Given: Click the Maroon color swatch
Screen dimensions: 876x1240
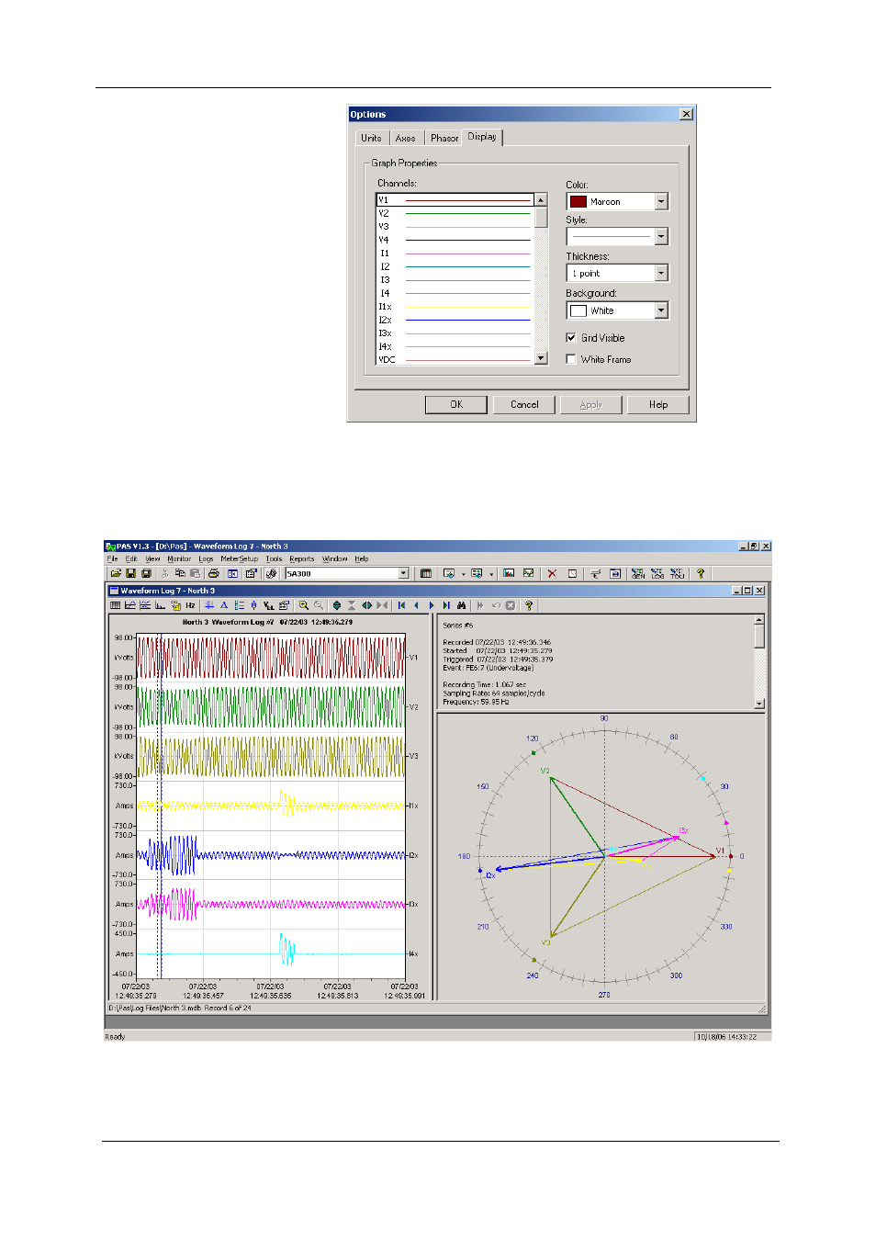Looking at the screenshot, I should pos(578,201).
